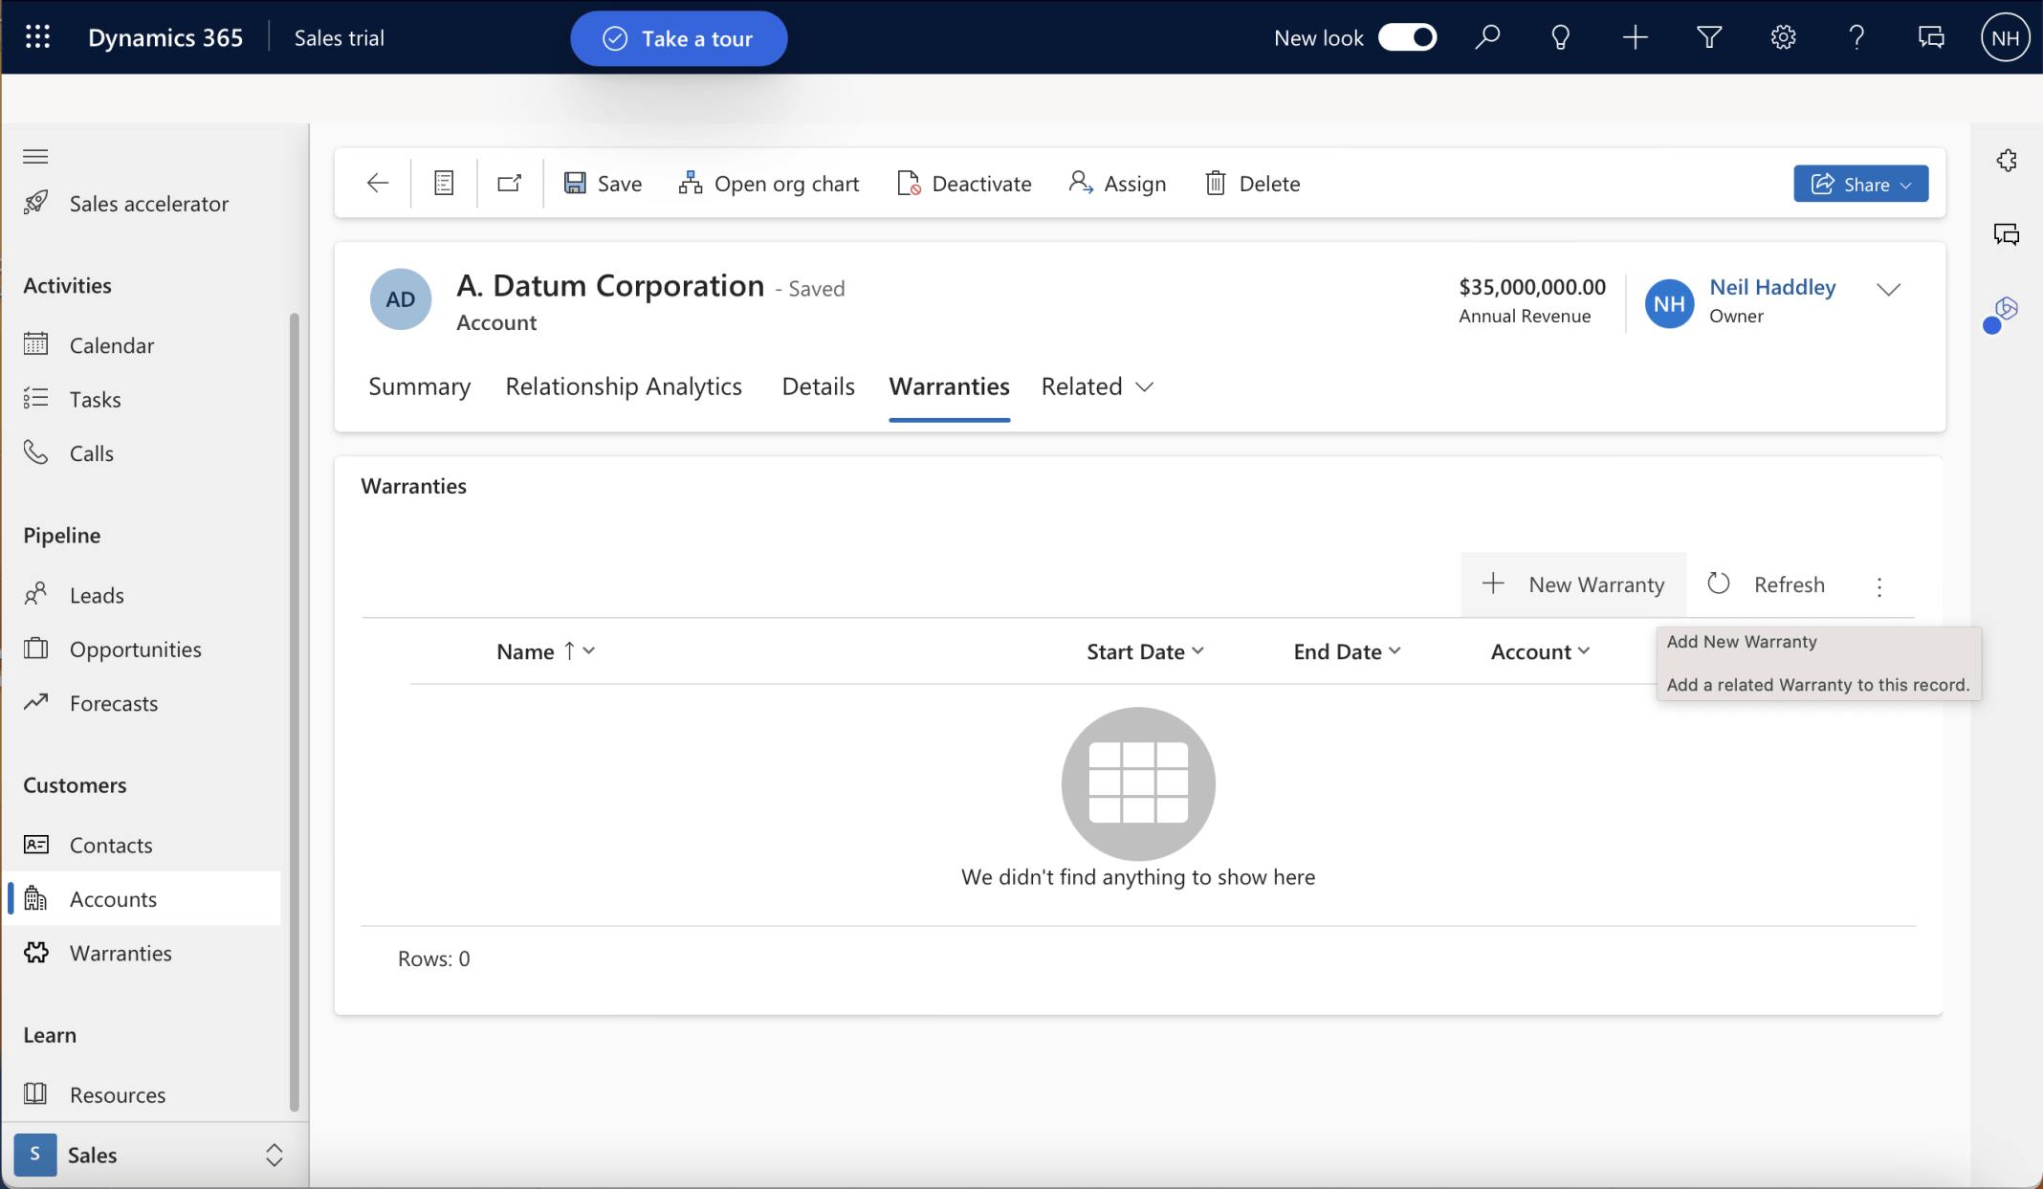Open Opportunities in the sidebar

click(x=135, y=650)
